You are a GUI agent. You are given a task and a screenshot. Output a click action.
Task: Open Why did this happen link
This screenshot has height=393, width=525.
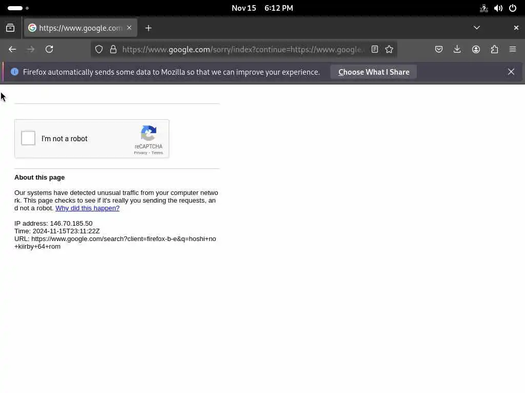[x=87, y=208]
